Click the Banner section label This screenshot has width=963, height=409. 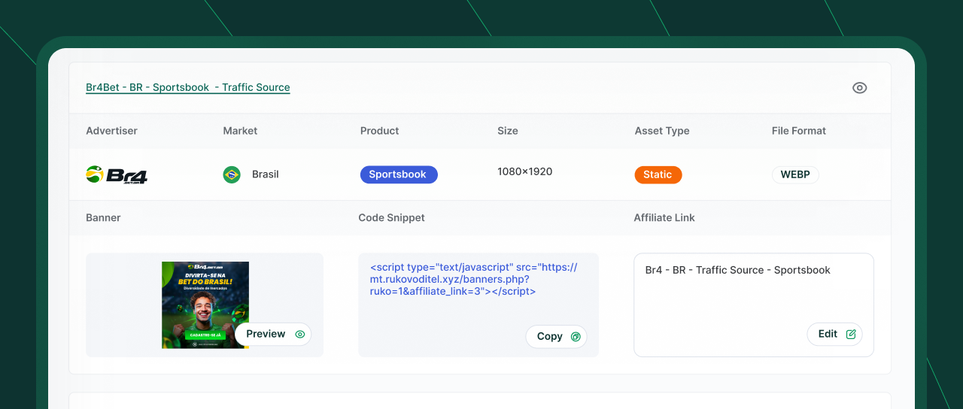coord(103,218)
